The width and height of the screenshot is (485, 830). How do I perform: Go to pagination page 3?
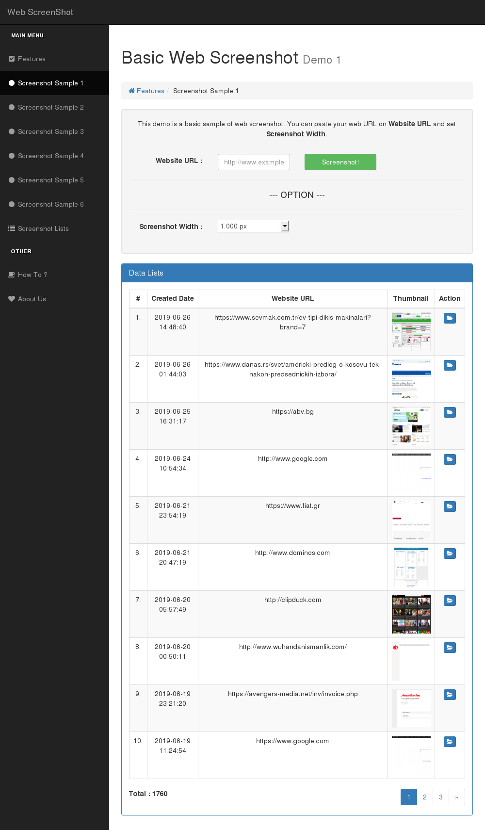(441, 797)
